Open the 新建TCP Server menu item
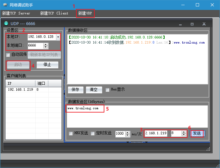The width and height of the screenshot is (220, 168). 16,13
